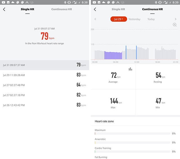The height and width of the screenshot is (159, 180).
Task: Tap the zoom-in magnifier on the chart
Action: point(175,25)
